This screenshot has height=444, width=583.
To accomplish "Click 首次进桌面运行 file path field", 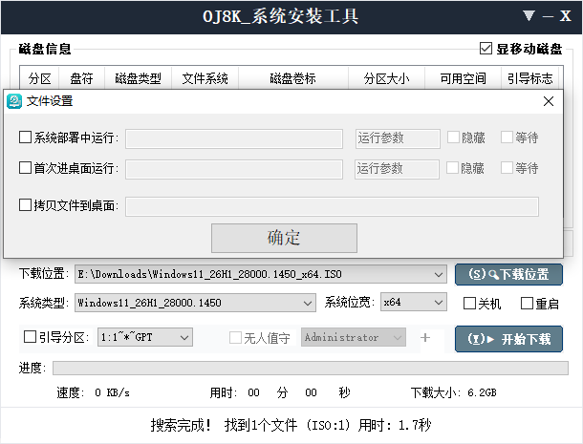I will 234,169.
